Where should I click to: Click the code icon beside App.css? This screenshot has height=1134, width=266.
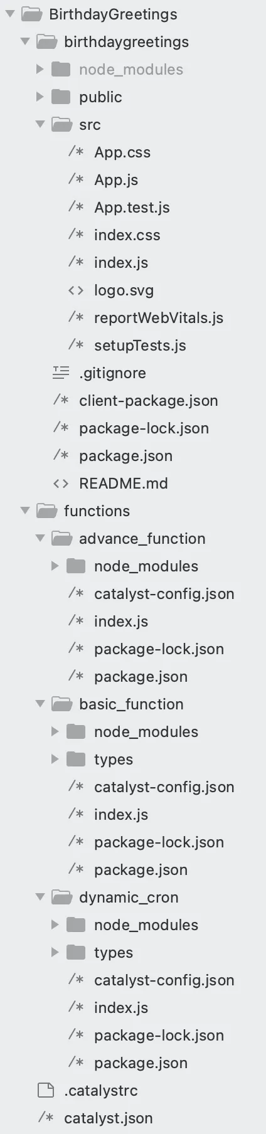pos(76,152)
